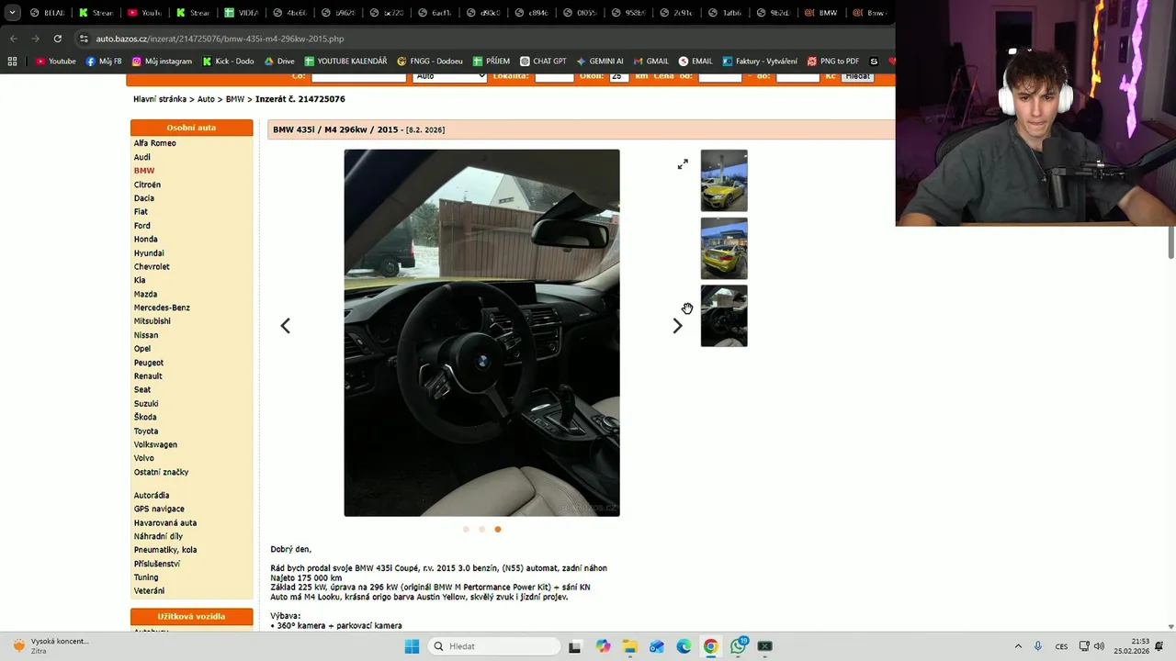Click the microphone tray icon
The width and height of the screenshot is (1176, 661).
pyautogui.click(x=1038, y=646)
